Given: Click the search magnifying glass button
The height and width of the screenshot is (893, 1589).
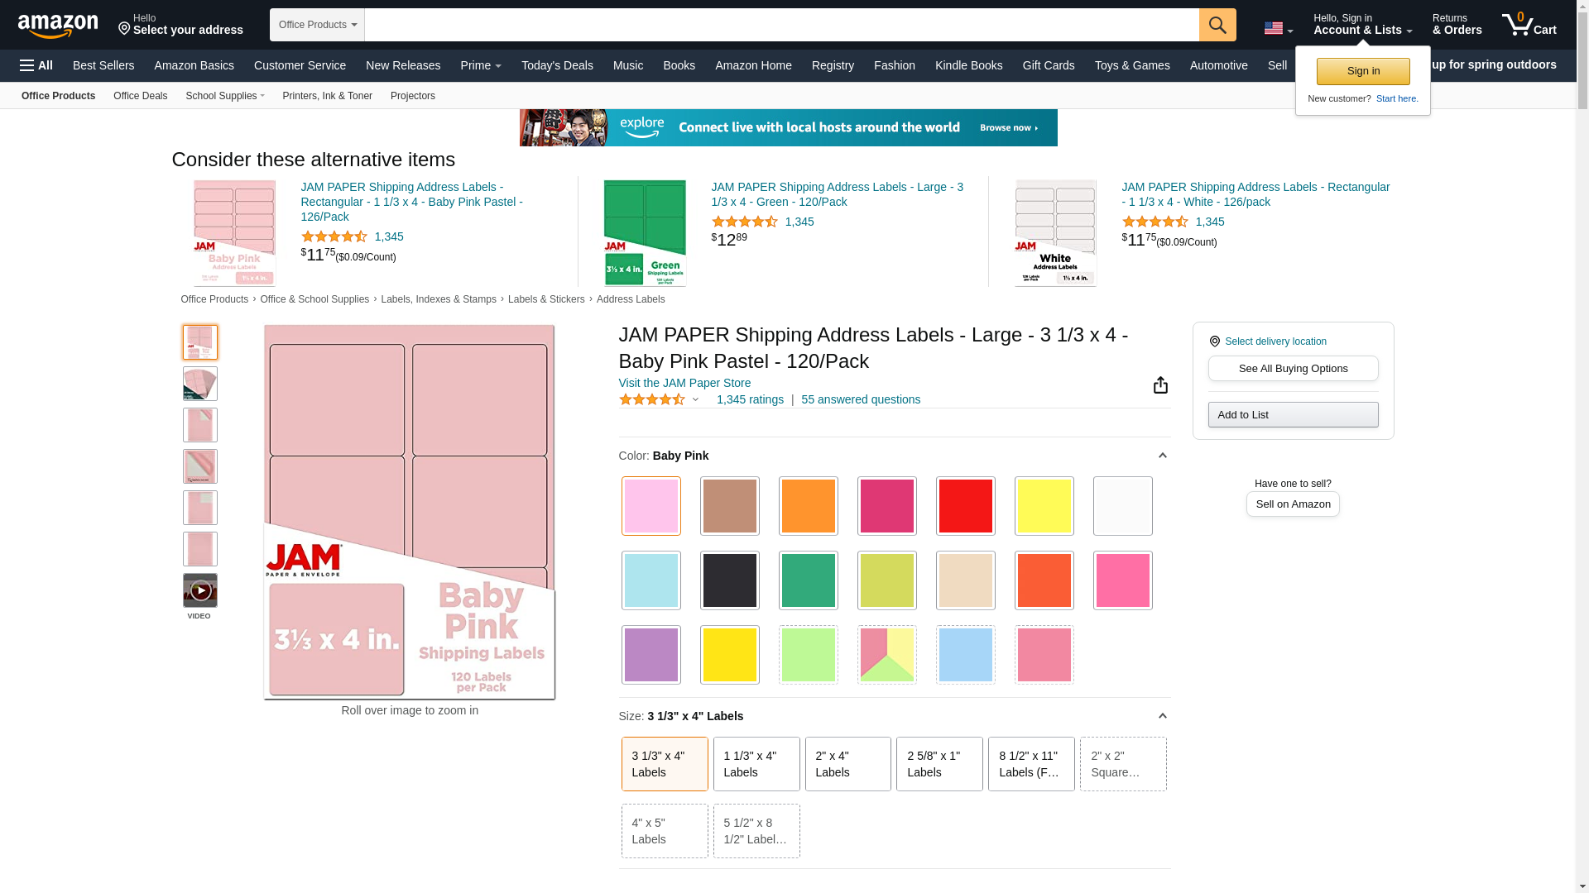Looking at the screenshot, I should coord(1217,25).
